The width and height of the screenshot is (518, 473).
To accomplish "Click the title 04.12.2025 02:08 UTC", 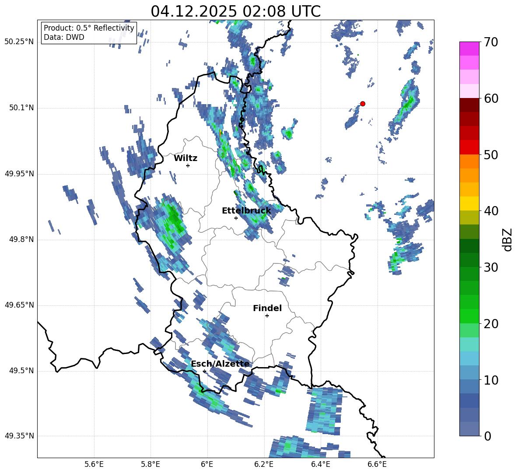I will pyautogui.click(x=235, y=11).
